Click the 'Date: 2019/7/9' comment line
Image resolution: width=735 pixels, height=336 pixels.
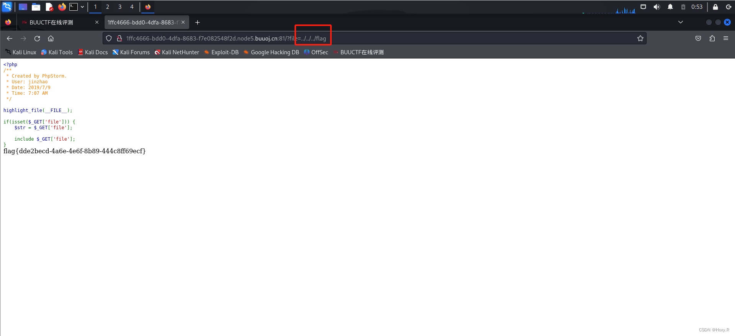28,88
